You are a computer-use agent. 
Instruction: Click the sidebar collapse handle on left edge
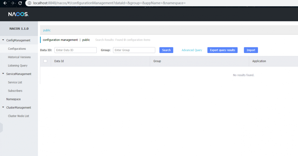tap(1, 128)
